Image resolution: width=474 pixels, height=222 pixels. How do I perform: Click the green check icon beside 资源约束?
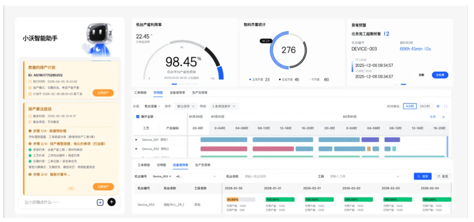(x=30, y=149)
